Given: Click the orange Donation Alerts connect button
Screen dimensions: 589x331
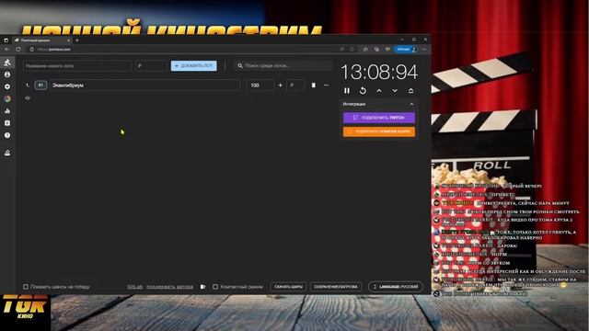Looking at the screenshot, I should click(378, 131).
